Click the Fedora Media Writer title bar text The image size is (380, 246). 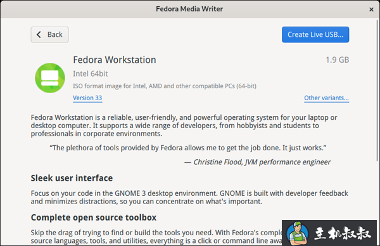189,9
